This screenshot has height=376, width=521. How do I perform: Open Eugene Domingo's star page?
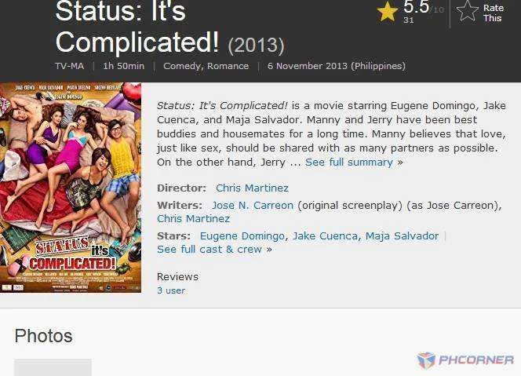[x=242, y=236]
